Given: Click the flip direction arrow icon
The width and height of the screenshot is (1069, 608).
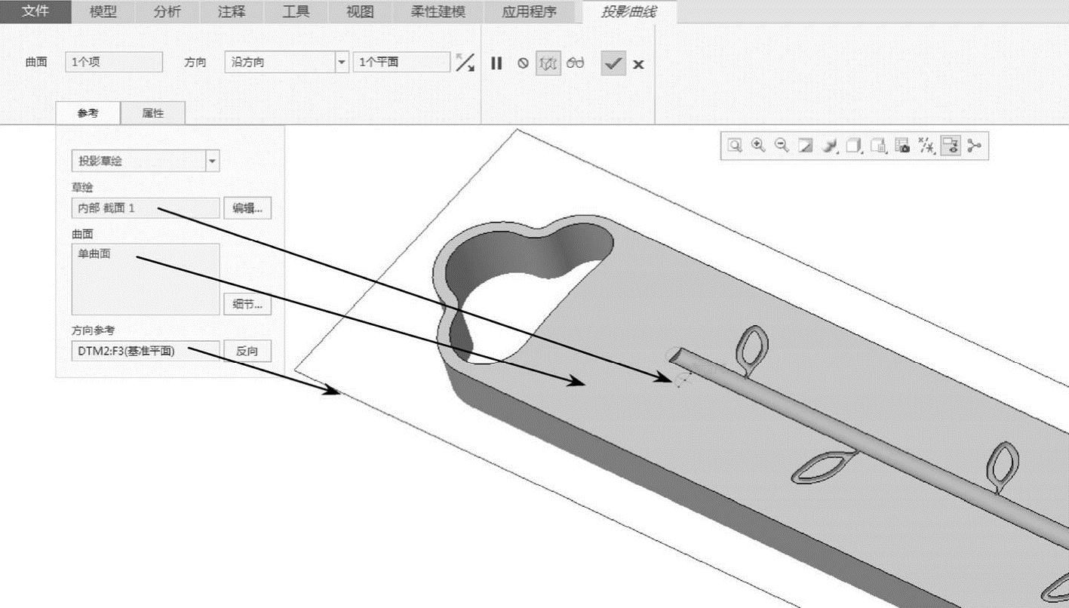Looking at the screenshot, I should point(465,63).
